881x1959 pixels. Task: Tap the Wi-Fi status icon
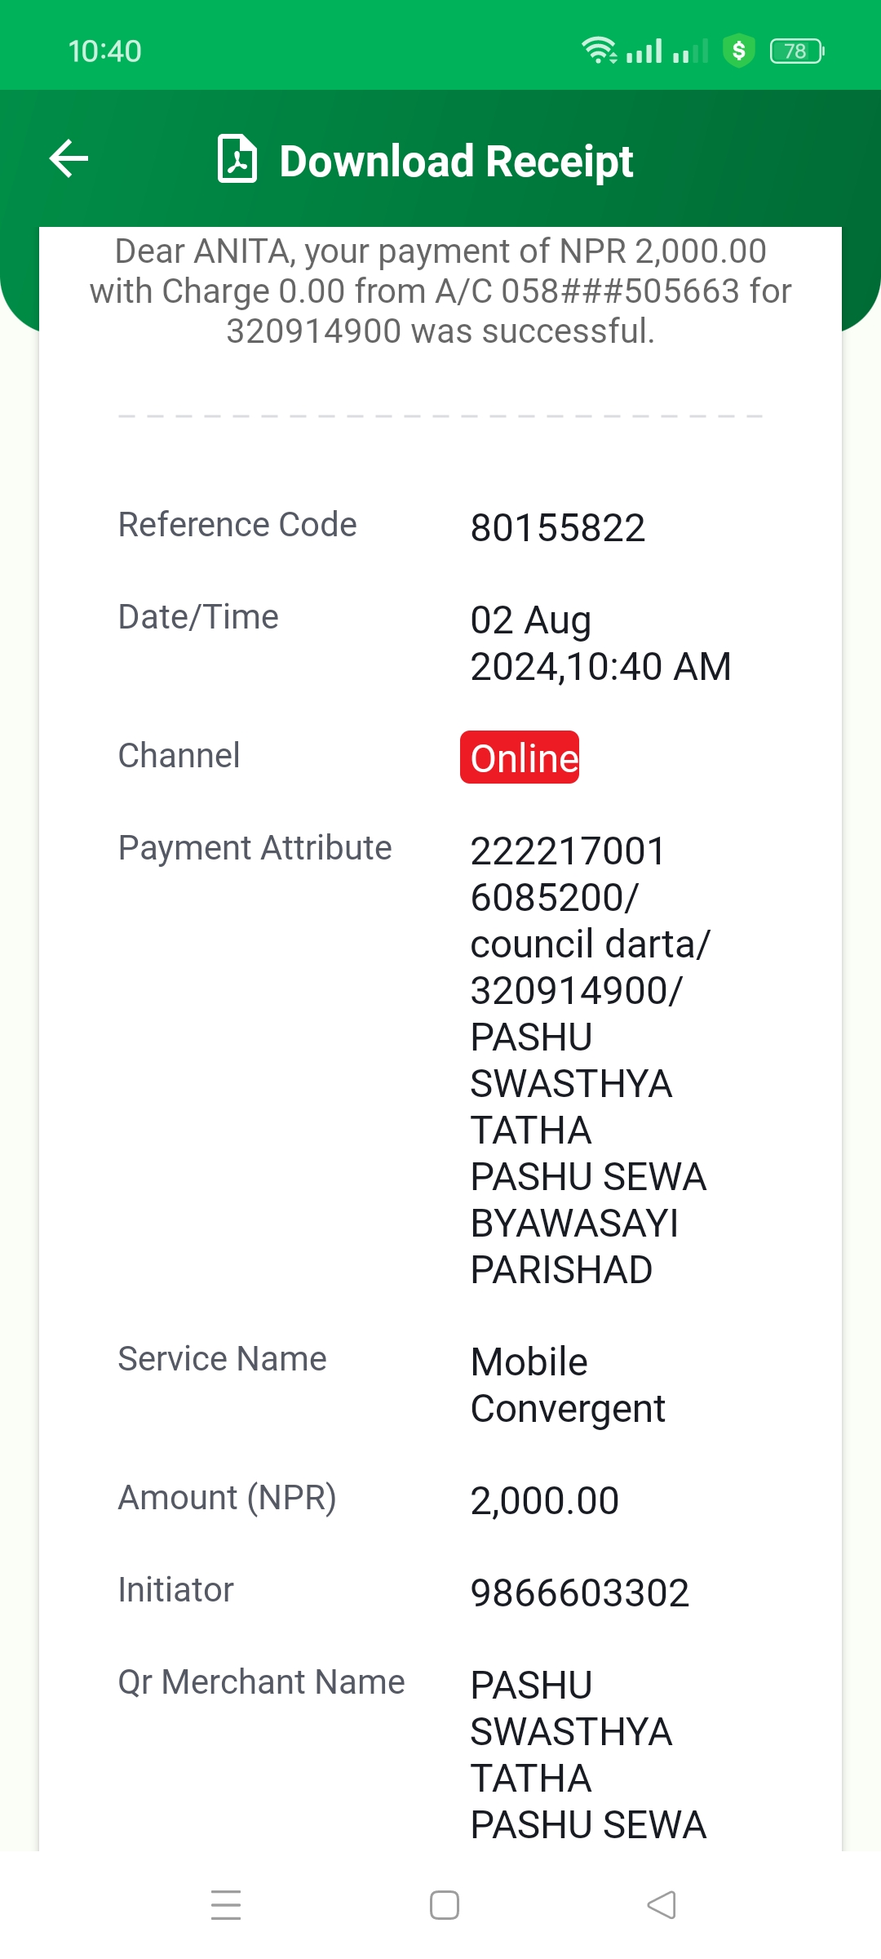point(600,51)
